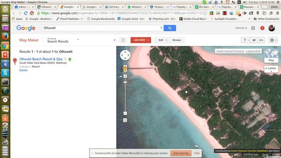Click the Edit button
The image size is (281, 158).
tap(161, 40)
